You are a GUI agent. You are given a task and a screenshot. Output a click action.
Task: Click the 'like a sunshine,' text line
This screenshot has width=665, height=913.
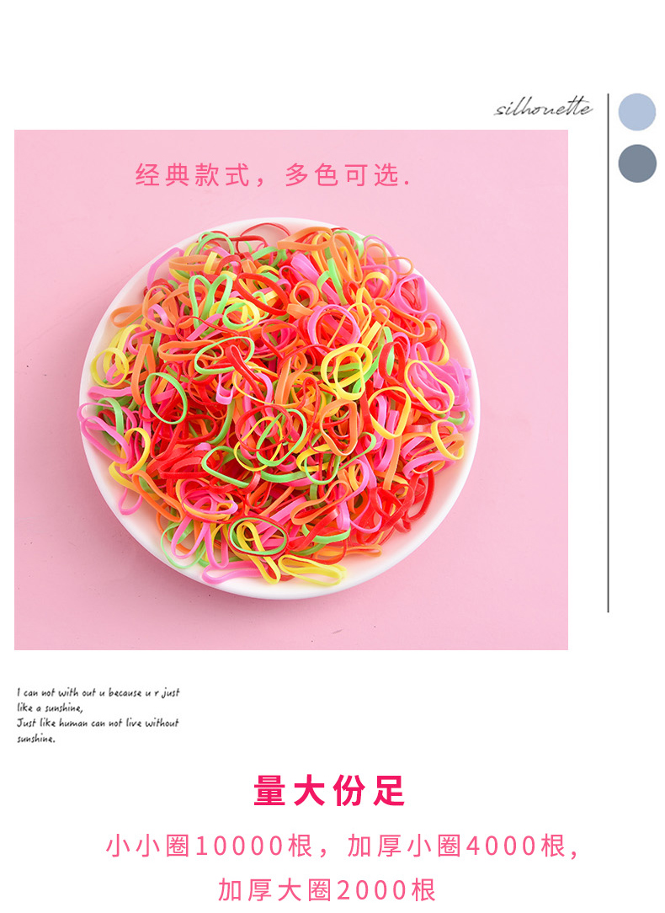pos(50,707)
